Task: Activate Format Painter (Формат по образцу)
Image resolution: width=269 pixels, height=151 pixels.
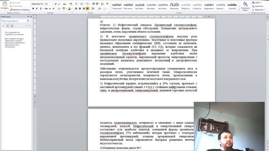Action: pos(19,10)
